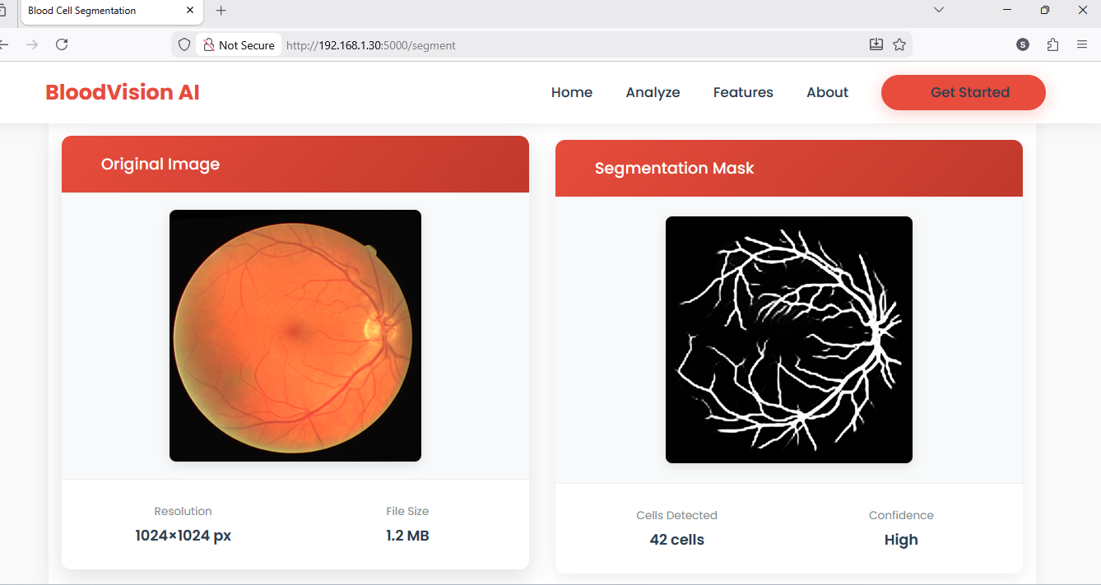Open the extensions puzzle-piece icon
Viewport: 1101px width, 585px height.
(x=1052, y=44)
